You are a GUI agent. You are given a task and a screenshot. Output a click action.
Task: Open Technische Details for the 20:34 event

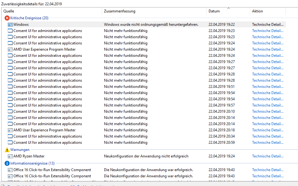(x=268, y=136)
